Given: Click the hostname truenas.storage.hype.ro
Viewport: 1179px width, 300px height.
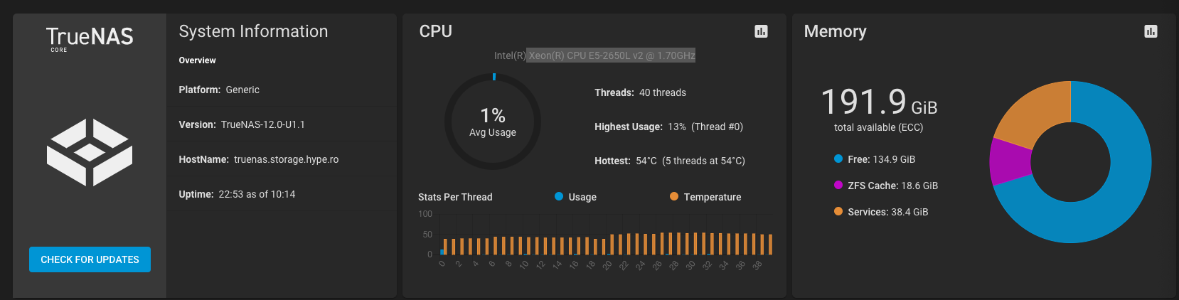Looking at the screenshot, I should pyautogui.click(x=286, y=159).
